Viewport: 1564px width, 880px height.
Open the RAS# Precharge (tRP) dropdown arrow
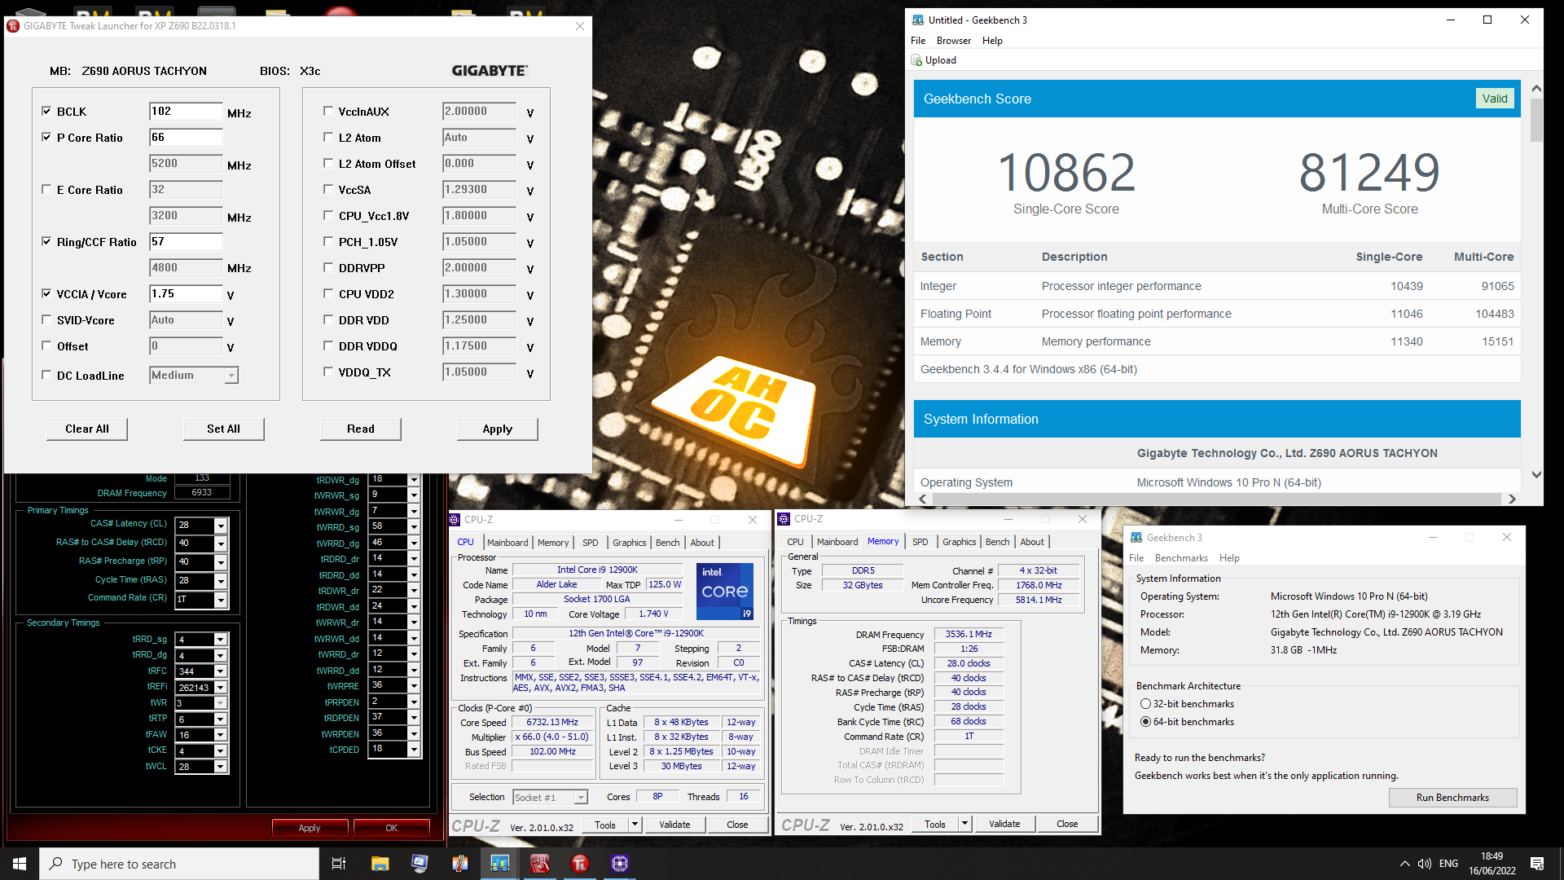tap(220, 562)
